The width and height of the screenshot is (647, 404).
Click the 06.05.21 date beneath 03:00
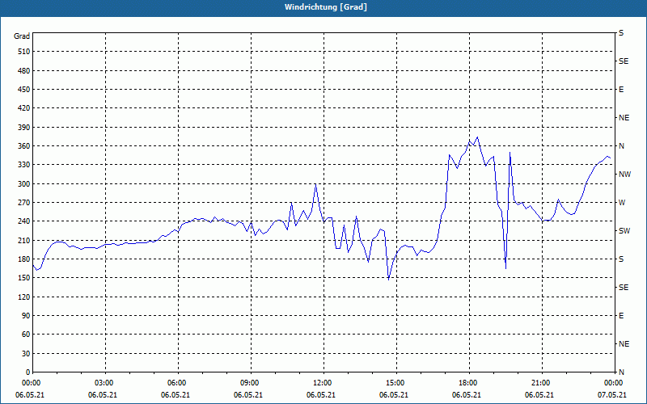tap(103, 395)
